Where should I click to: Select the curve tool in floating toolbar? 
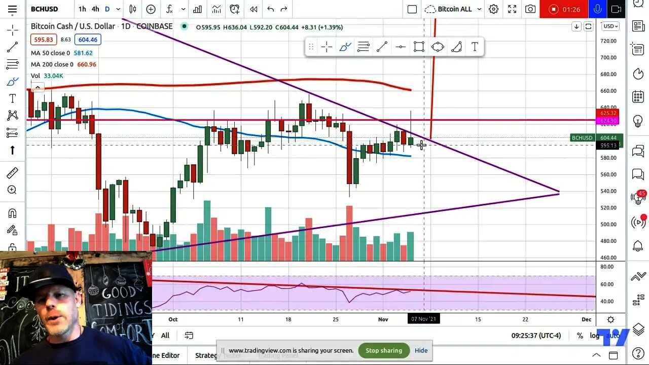[456, 47]
